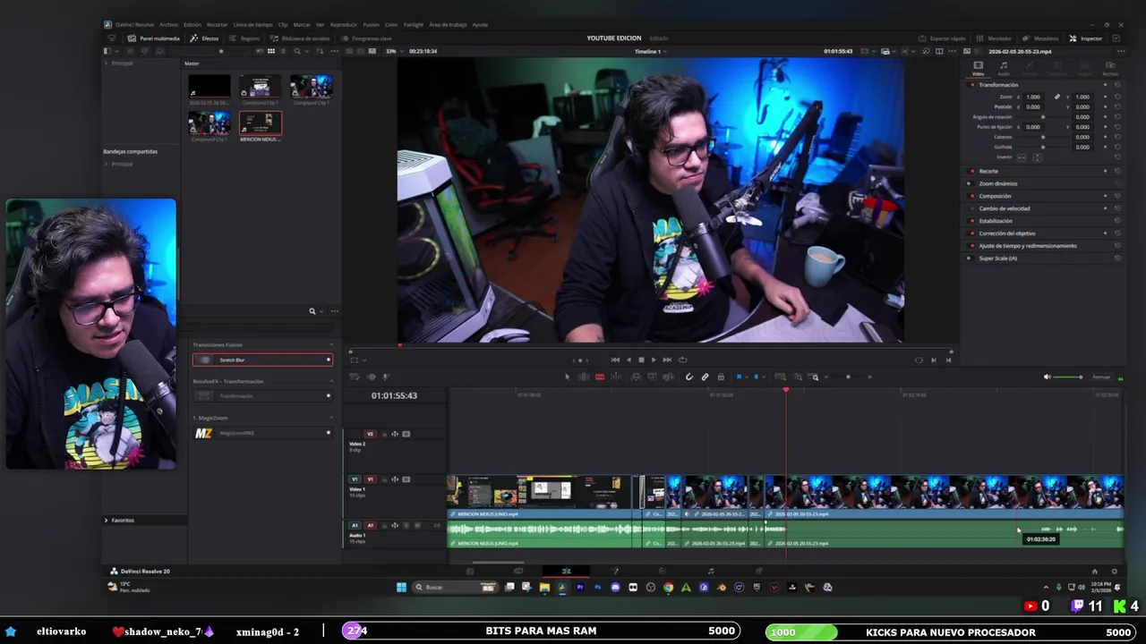The width and height of the screenshot is (1146, 644).
Task: Choose the Selection mode arrow tool
Action: point(567,377)
